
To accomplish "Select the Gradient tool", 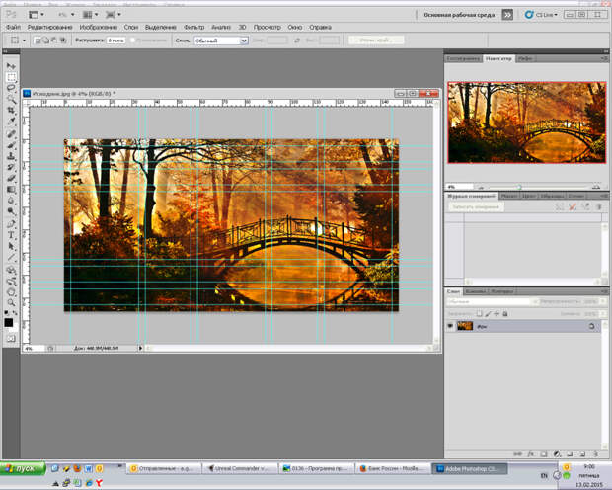I will click(11, 190).
